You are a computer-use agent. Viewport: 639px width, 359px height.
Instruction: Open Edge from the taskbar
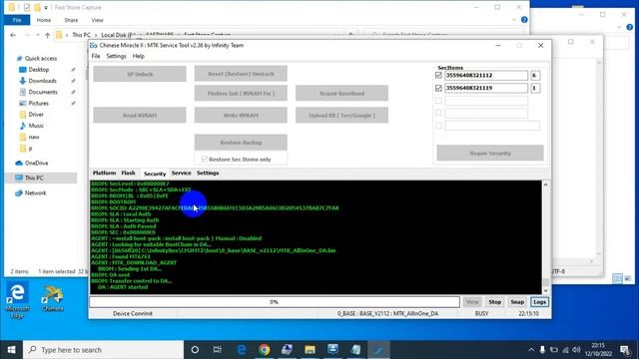242,350
